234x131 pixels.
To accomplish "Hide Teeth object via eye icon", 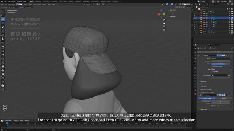I will (x=230, y=33).
